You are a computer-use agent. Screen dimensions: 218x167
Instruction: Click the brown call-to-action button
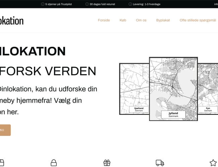point(5,130)
